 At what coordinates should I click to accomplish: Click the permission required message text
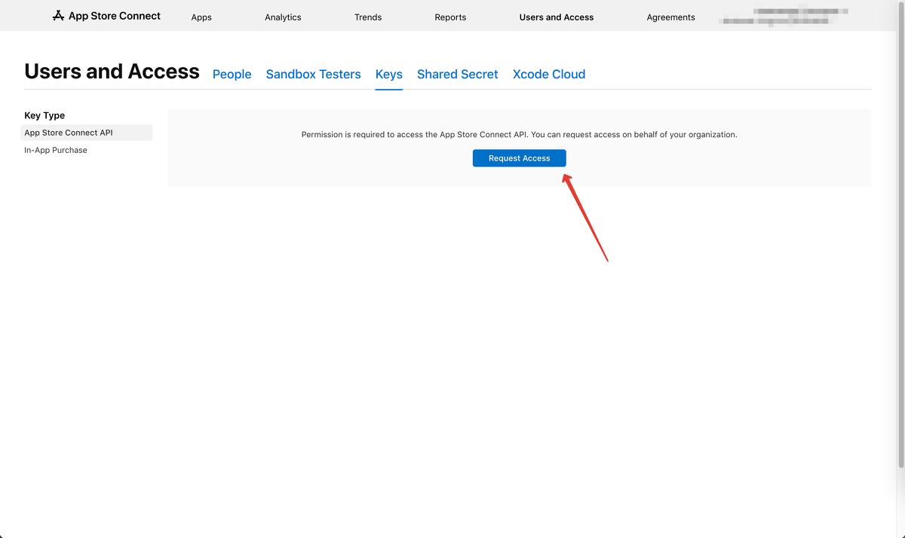520,135
